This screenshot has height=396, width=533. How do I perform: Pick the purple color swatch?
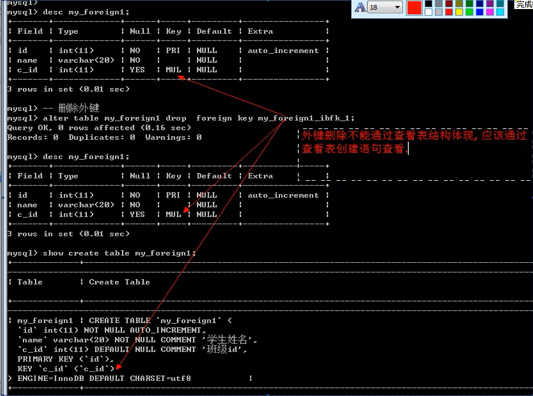tap(490, 4)
